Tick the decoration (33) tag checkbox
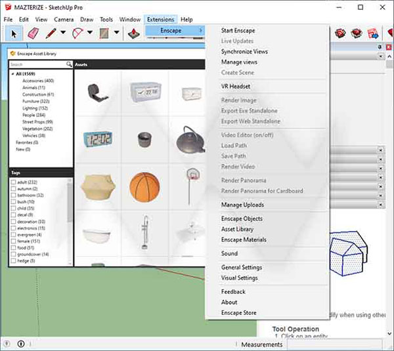This screenshot has height=351, width=394. 13,222
